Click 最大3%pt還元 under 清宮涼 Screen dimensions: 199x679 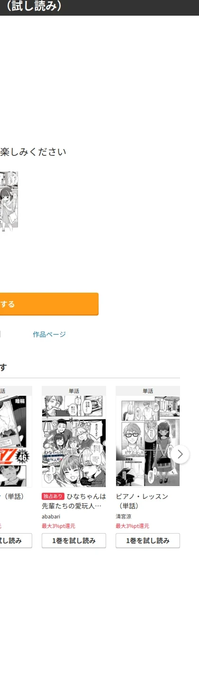[132, 526]
